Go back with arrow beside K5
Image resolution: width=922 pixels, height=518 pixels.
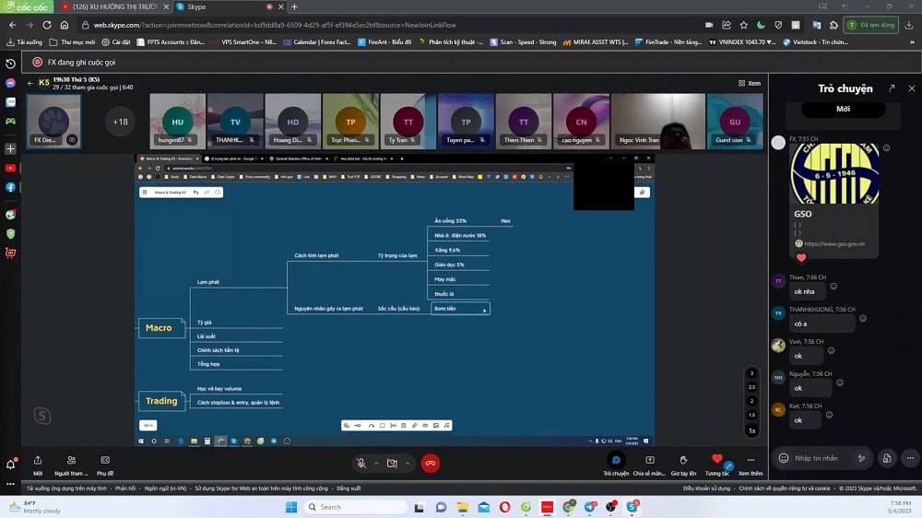tap(30, 84)
